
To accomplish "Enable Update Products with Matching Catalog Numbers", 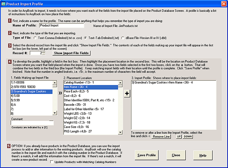I will click(52, 162).
